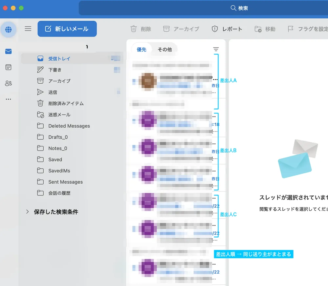328x286 pixels.
Task: Click the アーカイブ toolbar button
Action: pos(181,29)
